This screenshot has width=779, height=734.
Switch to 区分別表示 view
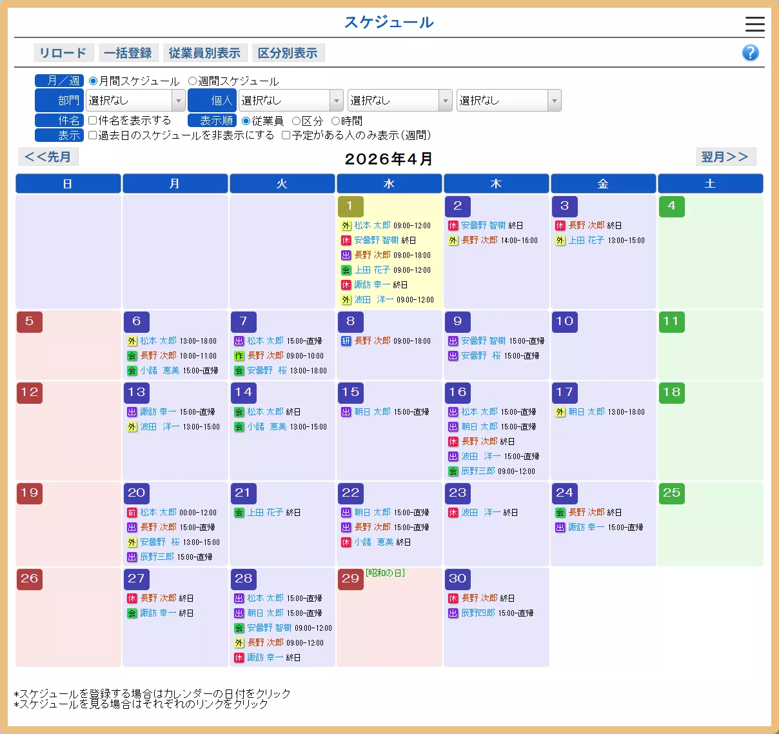[288, 53]
